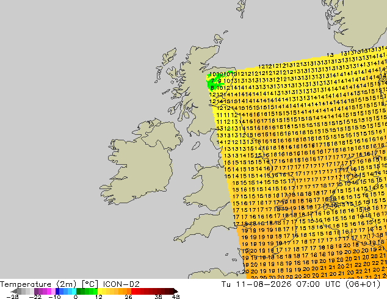
Task: Click the 'Temperature (2m)' title text
Action: coord(38,284)
